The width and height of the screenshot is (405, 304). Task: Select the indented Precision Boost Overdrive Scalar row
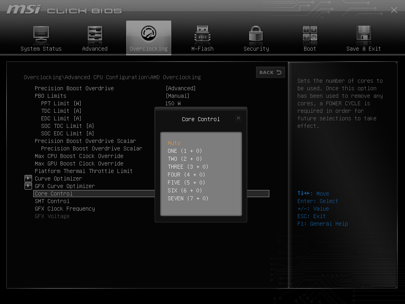click(92, 148)
